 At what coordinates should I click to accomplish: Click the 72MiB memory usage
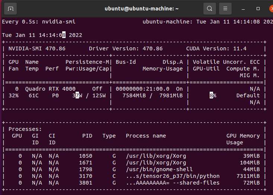click(251, 183)
